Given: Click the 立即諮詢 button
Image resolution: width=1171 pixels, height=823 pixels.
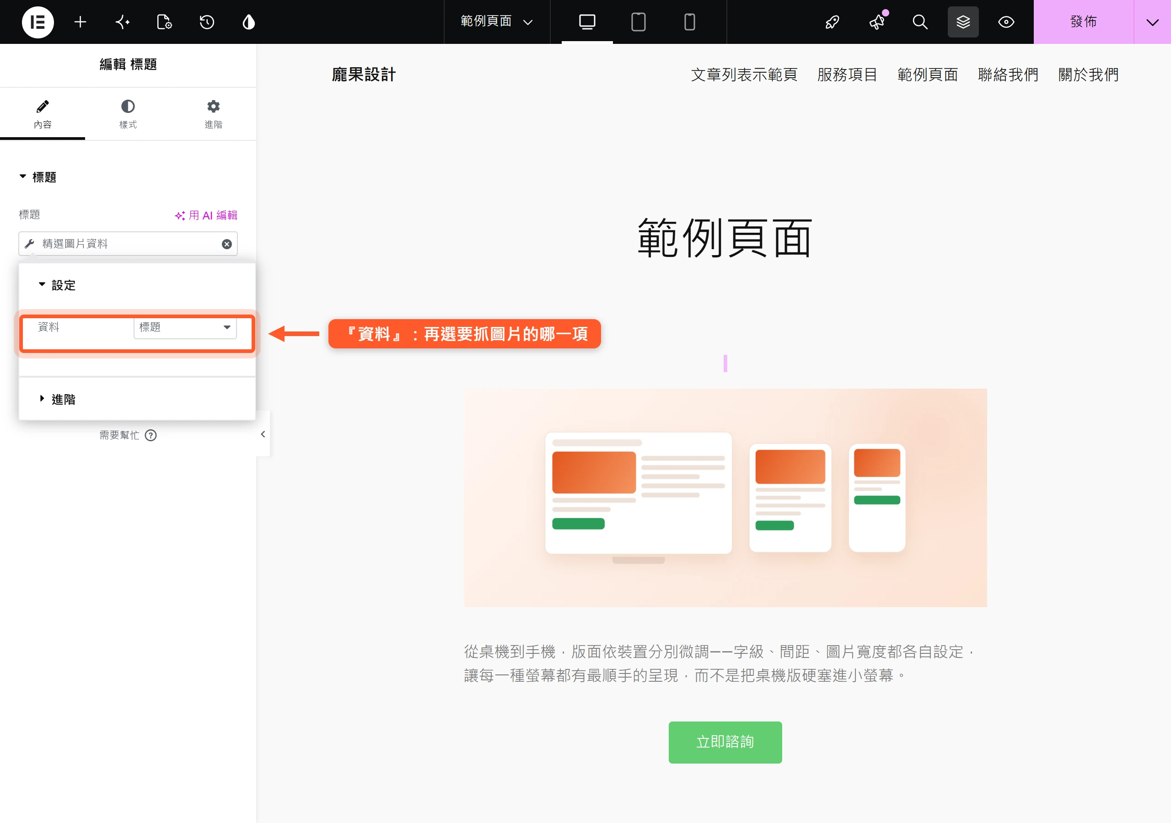Looking at the screenshot, I should click(725, 742).
